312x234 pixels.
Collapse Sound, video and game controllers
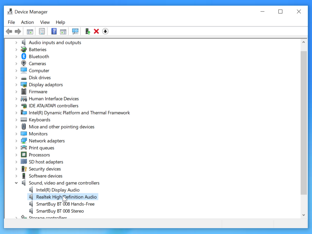(x=16, y=183)
